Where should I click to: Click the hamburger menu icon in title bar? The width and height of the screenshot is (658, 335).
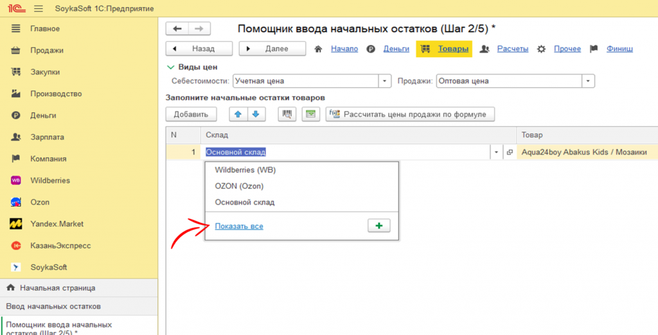[38, 8]
